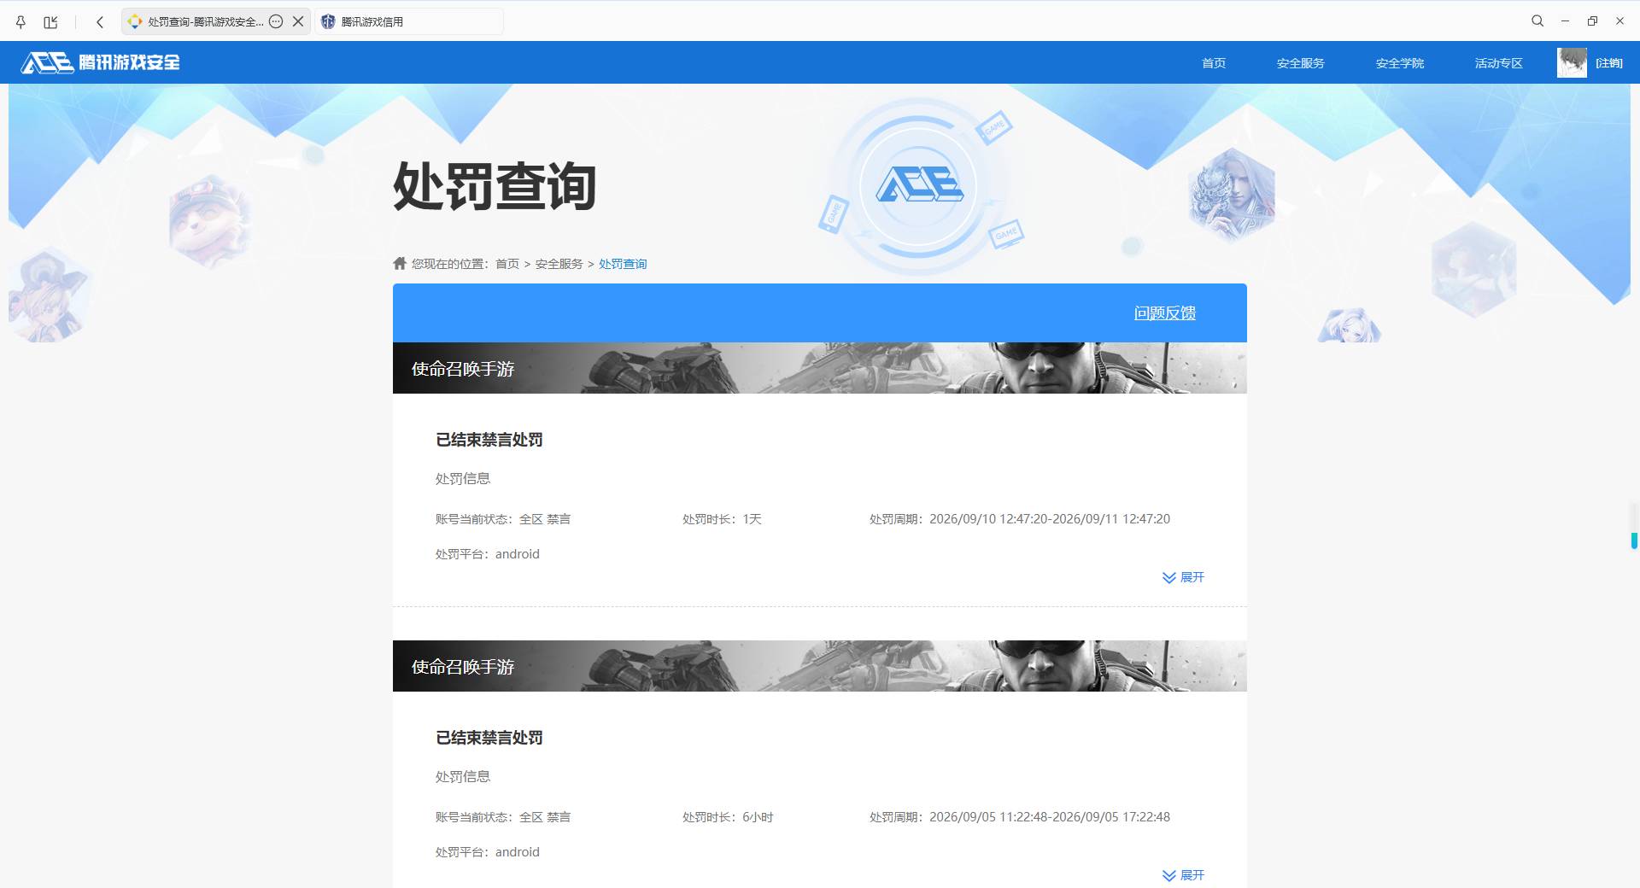This screenshot has height=888, width=1640.
Task: Click the 处罚时长：6小时 text
Action: pos(728,817)
